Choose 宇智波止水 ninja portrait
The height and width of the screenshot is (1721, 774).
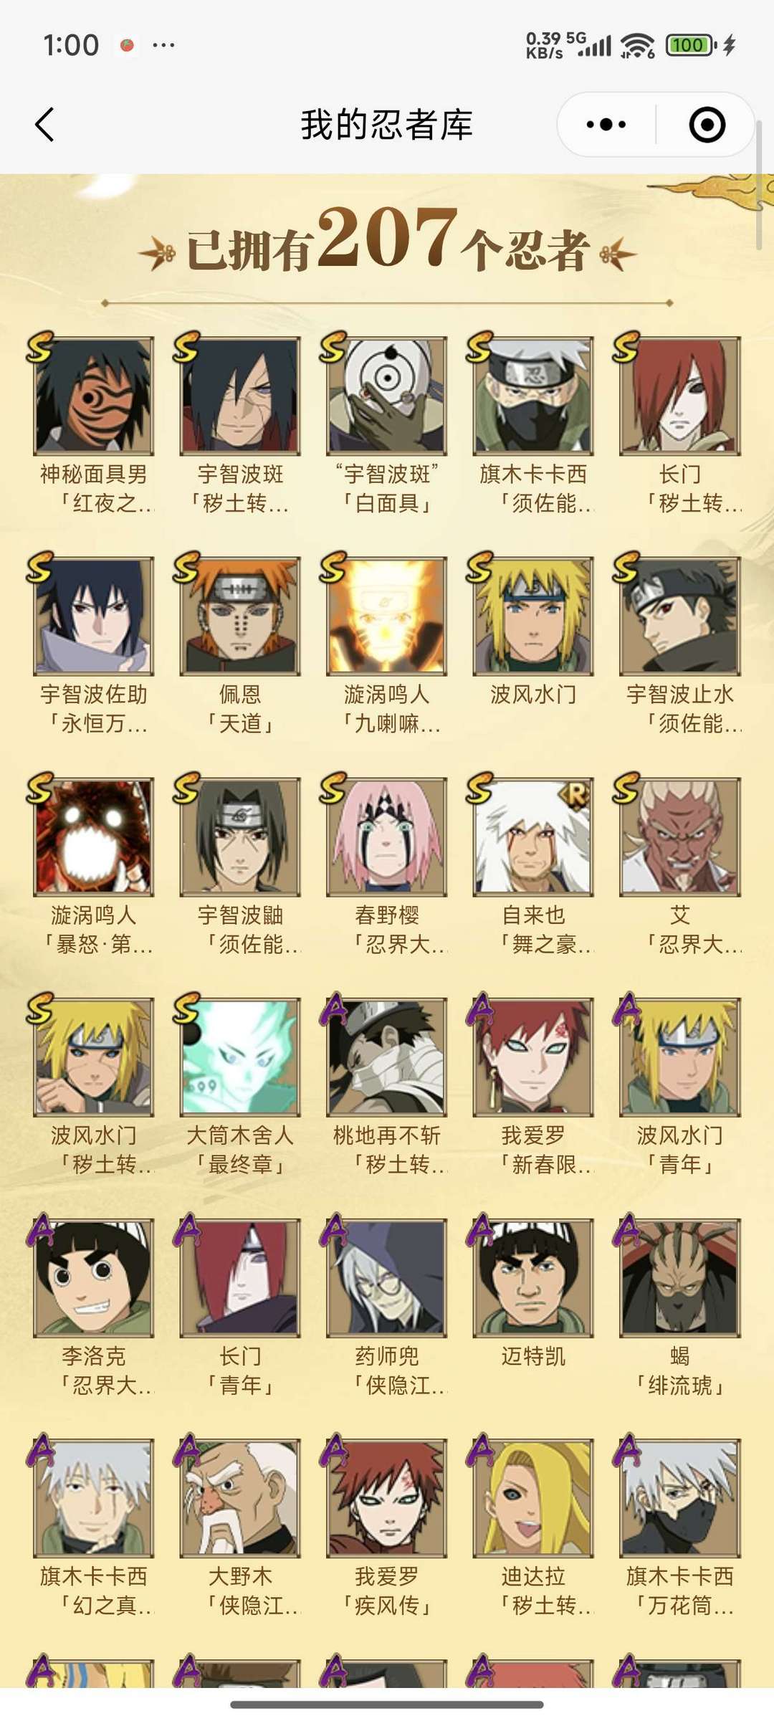click(x=680, y=616)
